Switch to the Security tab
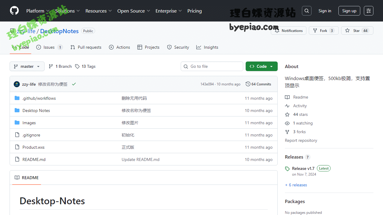 (178, 47)
